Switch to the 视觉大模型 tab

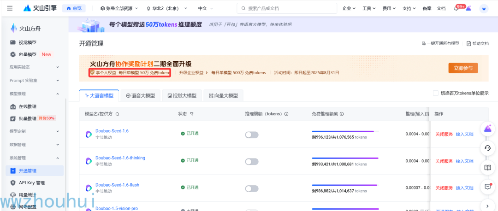(x=182, y=95)
